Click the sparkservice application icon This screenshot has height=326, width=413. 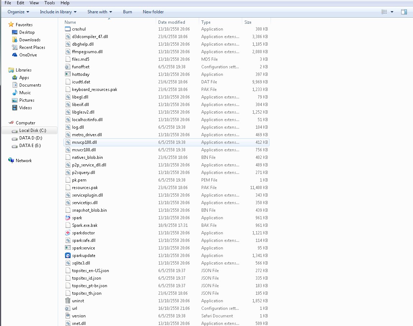68,248
